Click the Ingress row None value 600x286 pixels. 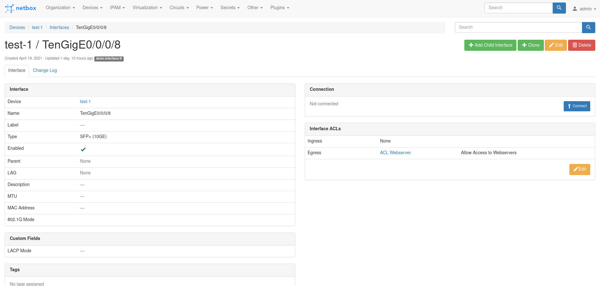tap(385, 141)
